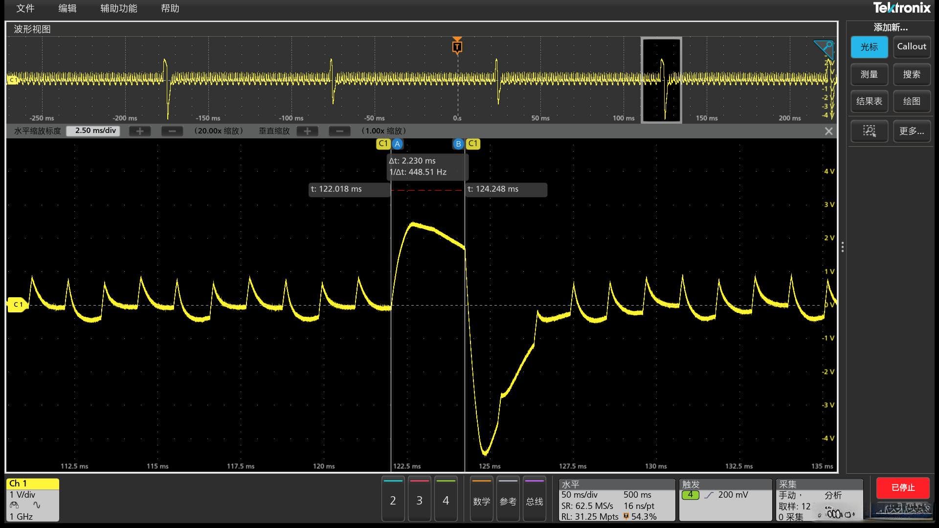Open the 水平 horizontal settings badge
The width and height of the screenshot is (939, 528).
pos(617,500)
